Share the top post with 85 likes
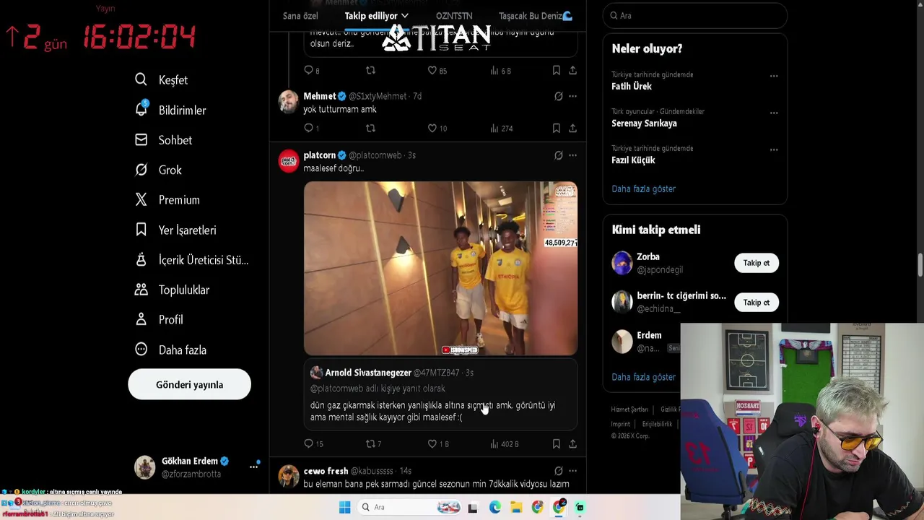This screenshot has width=924, height=520. click(x=572, y=70)
